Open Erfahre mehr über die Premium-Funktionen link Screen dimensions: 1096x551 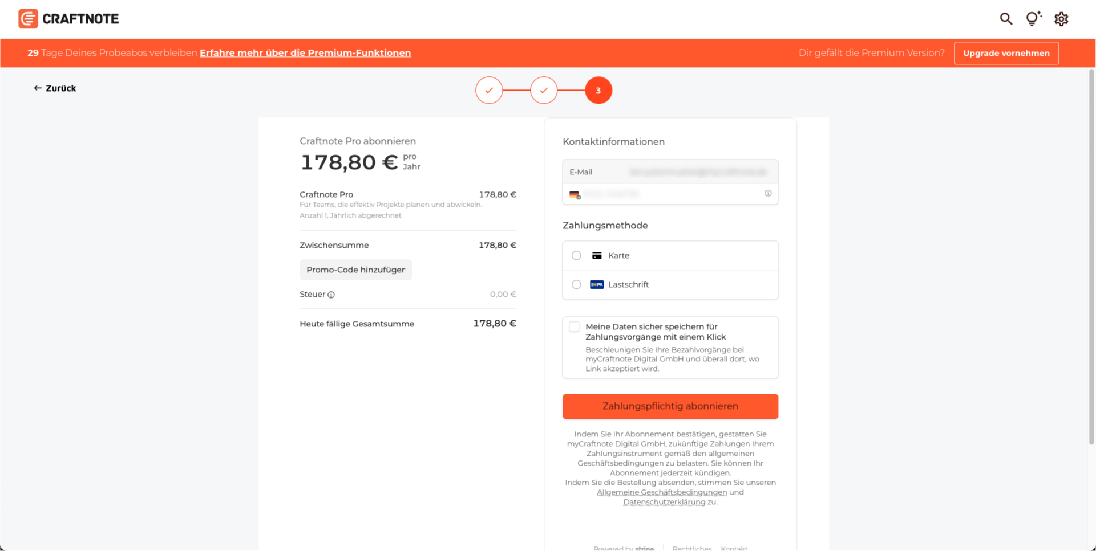click(305, 53)
